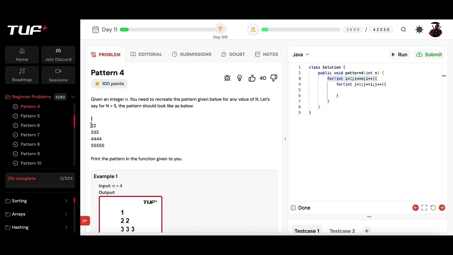
Task: Open Pattern 10 in the problem list
Action: pyautogui.click(x=31, y=163)
